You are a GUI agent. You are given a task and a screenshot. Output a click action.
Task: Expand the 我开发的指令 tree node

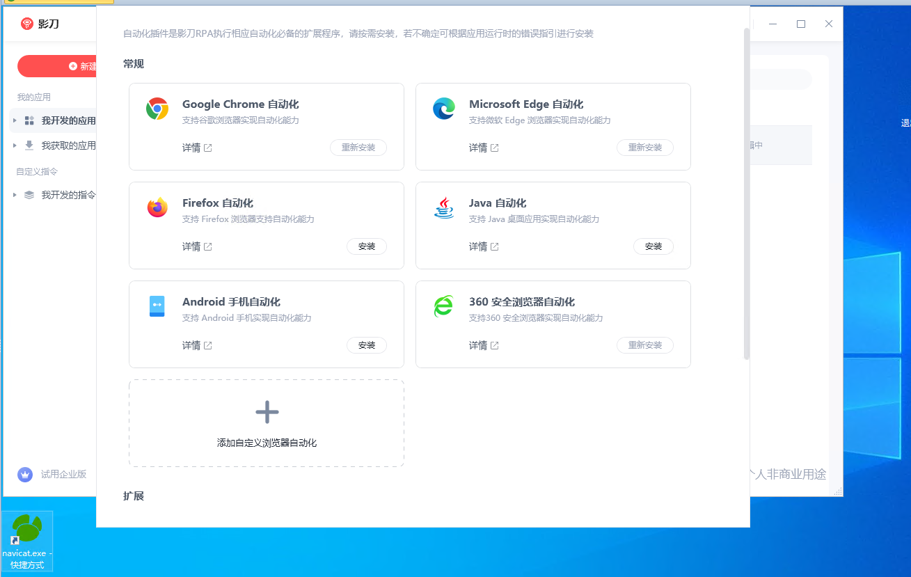[15, 195]
